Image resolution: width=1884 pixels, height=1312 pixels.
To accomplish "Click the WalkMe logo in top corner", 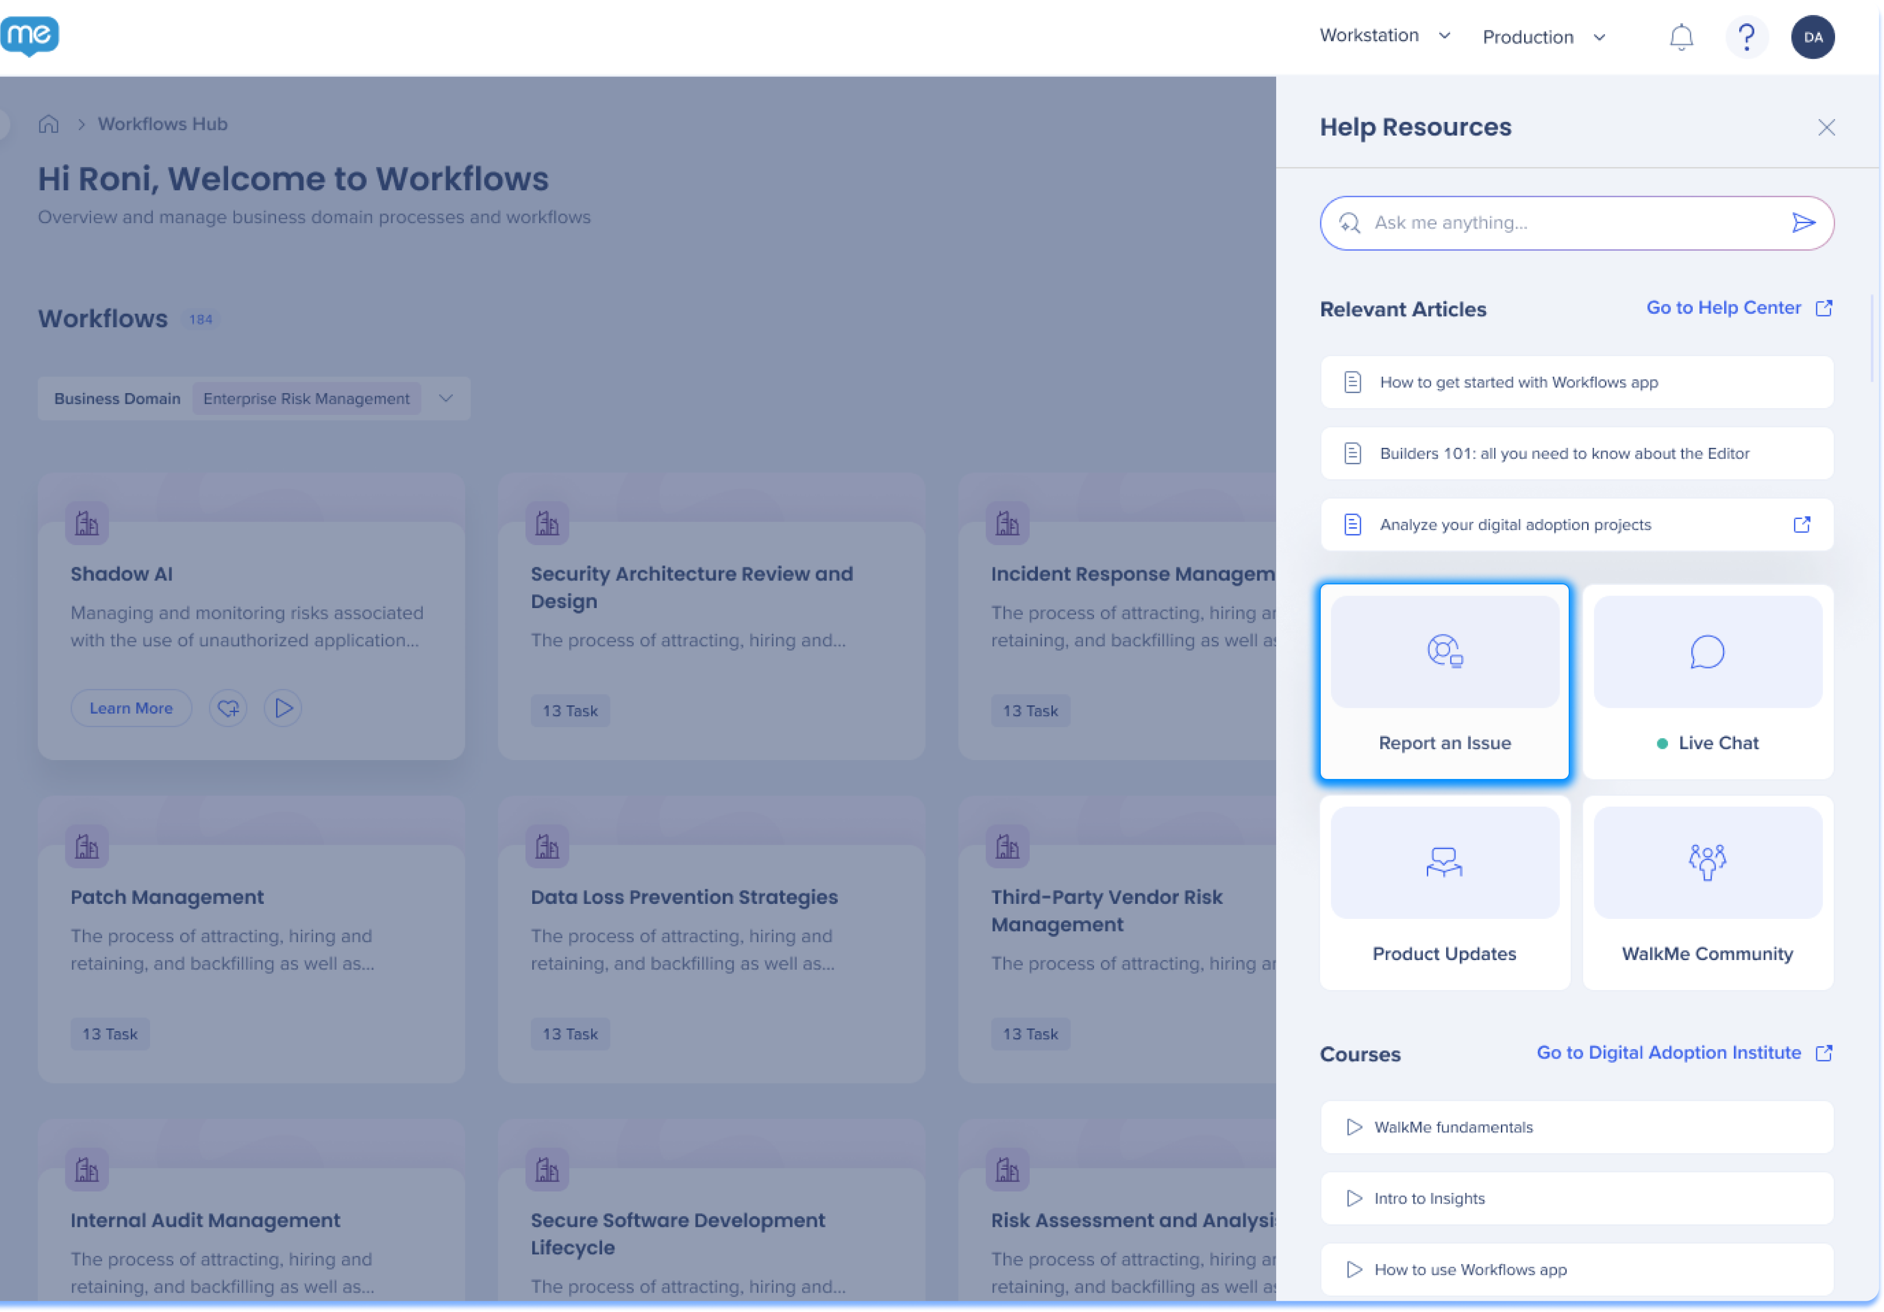I will tap(31, 35).
